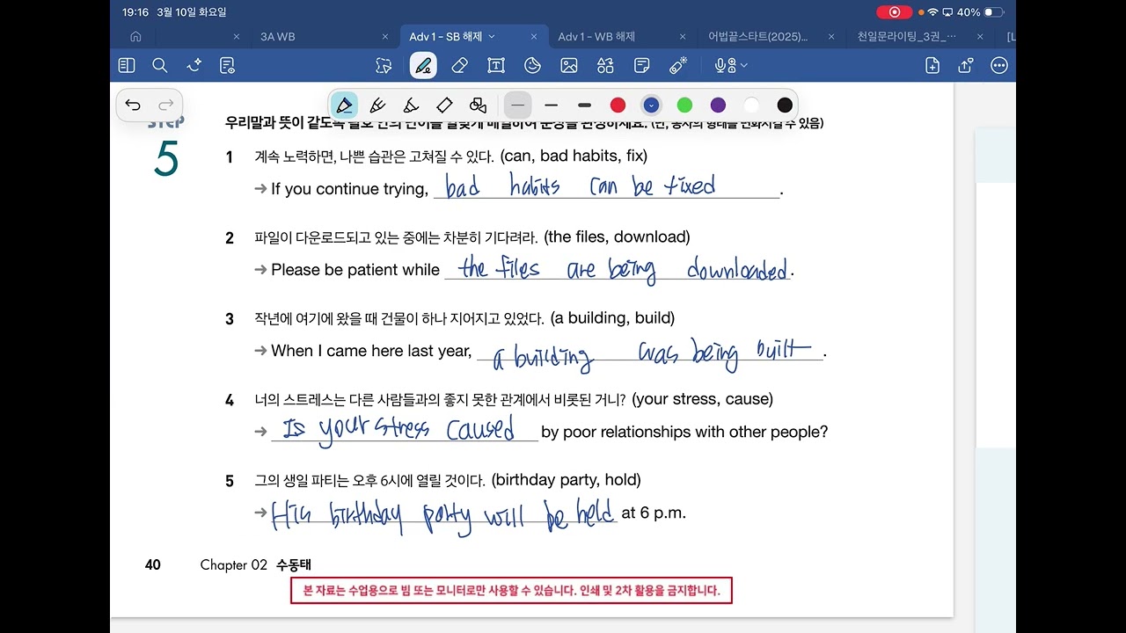
Task: Close the 천일문라이팅_3권 tab
Action: point(981,37)
